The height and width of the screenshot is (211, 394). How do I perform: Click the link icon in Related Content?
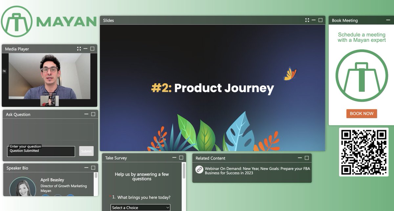click(199, 169)
